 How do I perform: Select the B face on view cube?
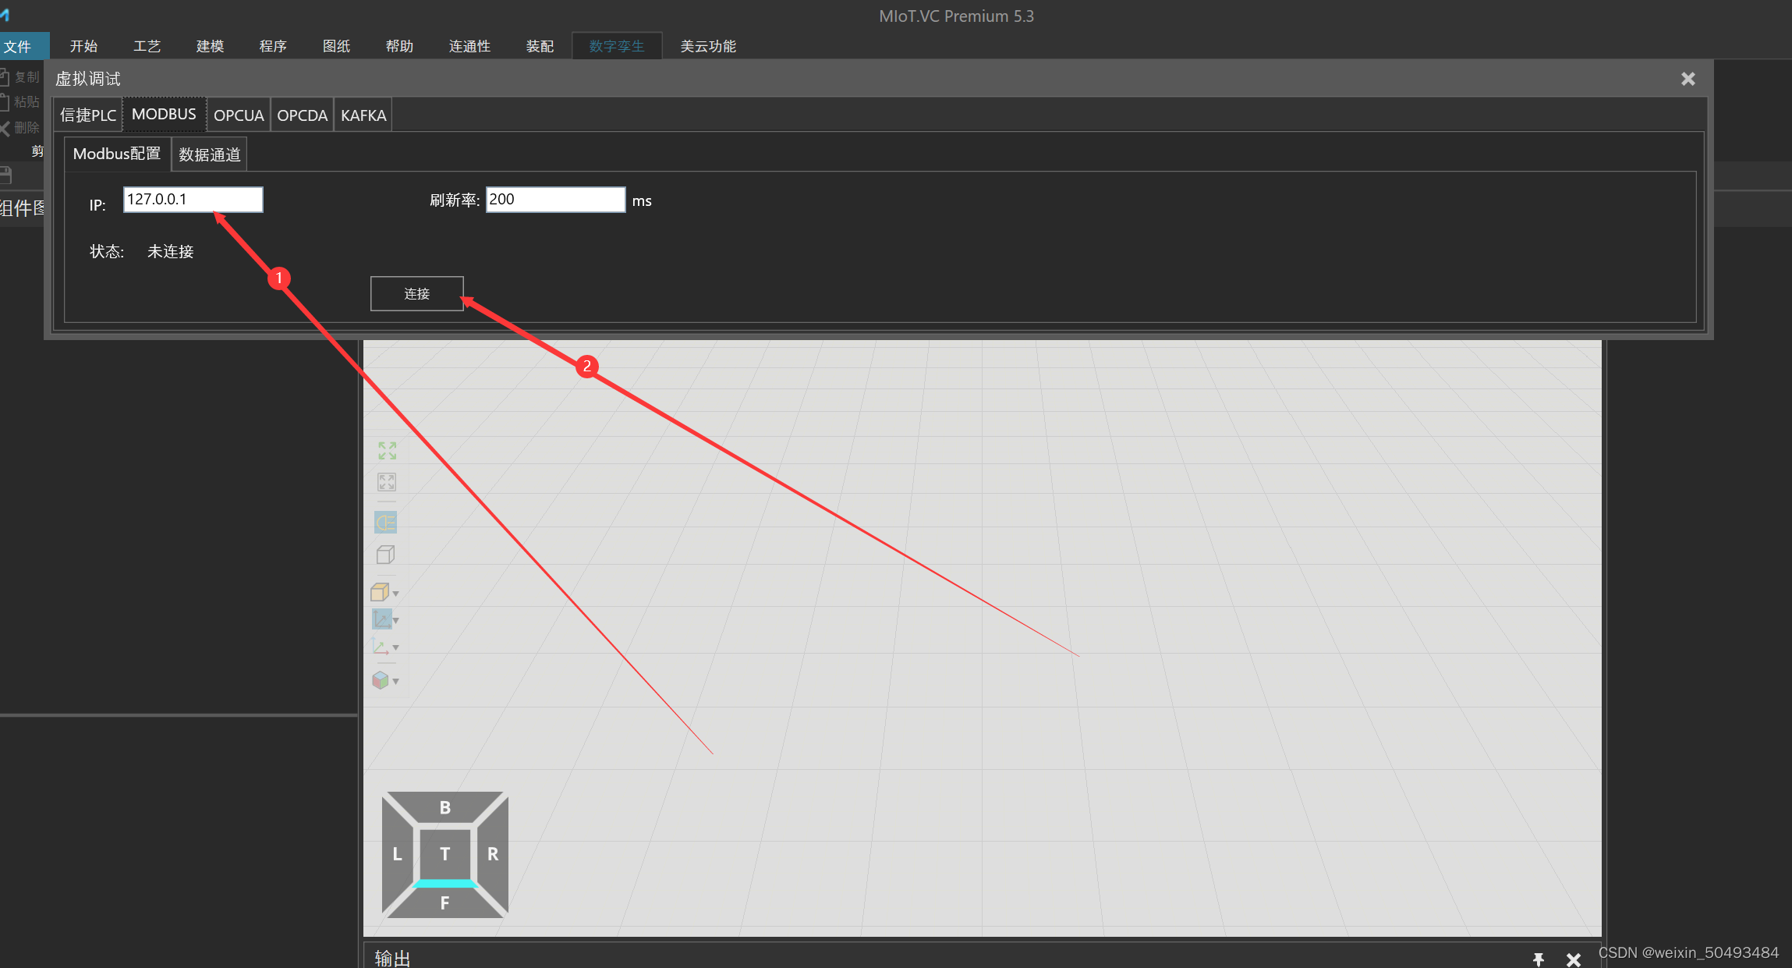point(444,807)
